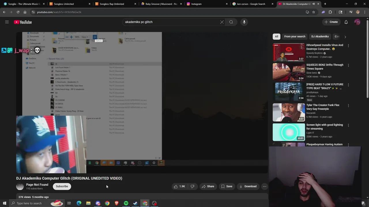The height and width of the screenshot is (207, 369).
Task: Go to the YouTube home logo
Action: tap(23, 22)
